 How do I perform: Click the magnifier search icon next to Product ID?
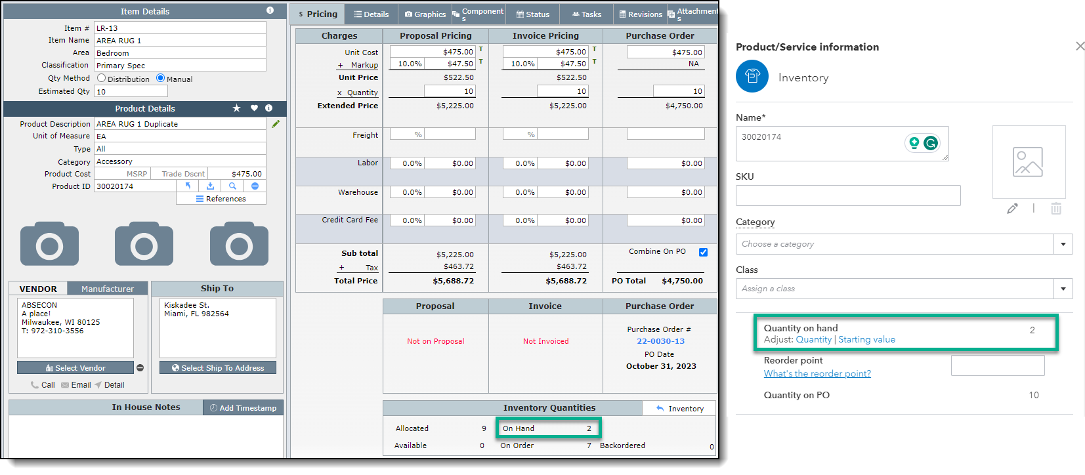[232, 186]
